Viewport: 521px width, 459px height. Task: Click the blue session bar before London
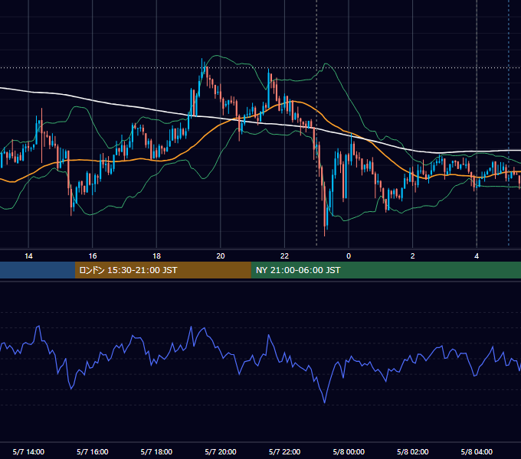pos(38,270)
